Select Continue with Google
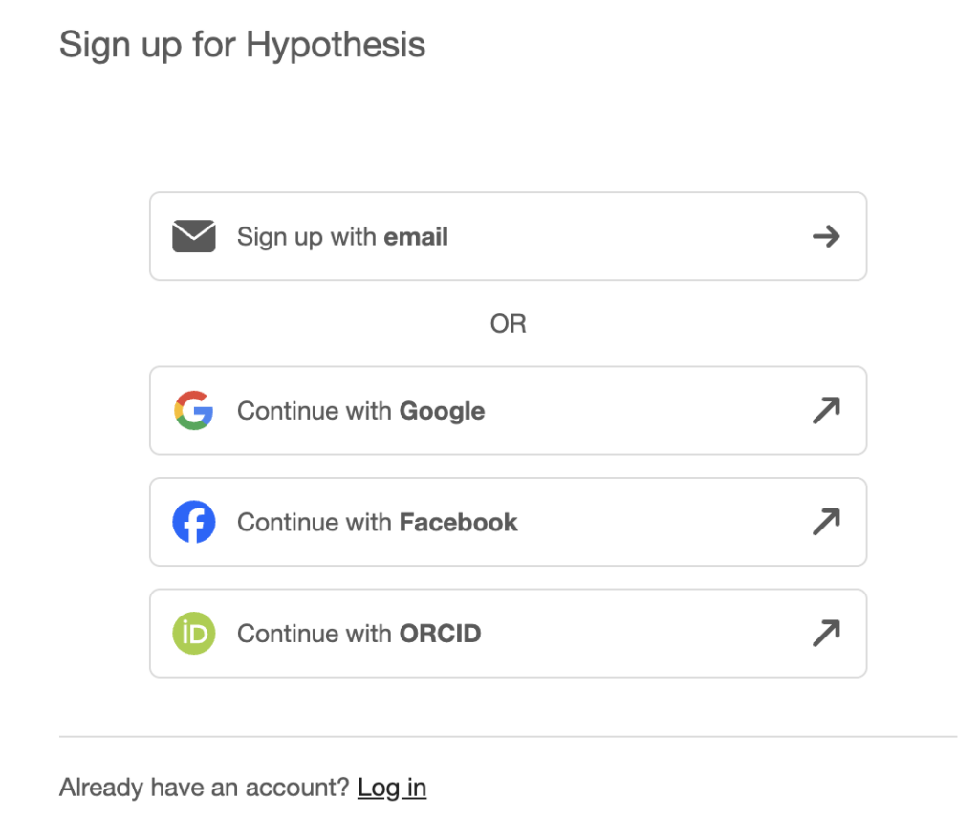The image size is (979, 821). click(507, 410)
